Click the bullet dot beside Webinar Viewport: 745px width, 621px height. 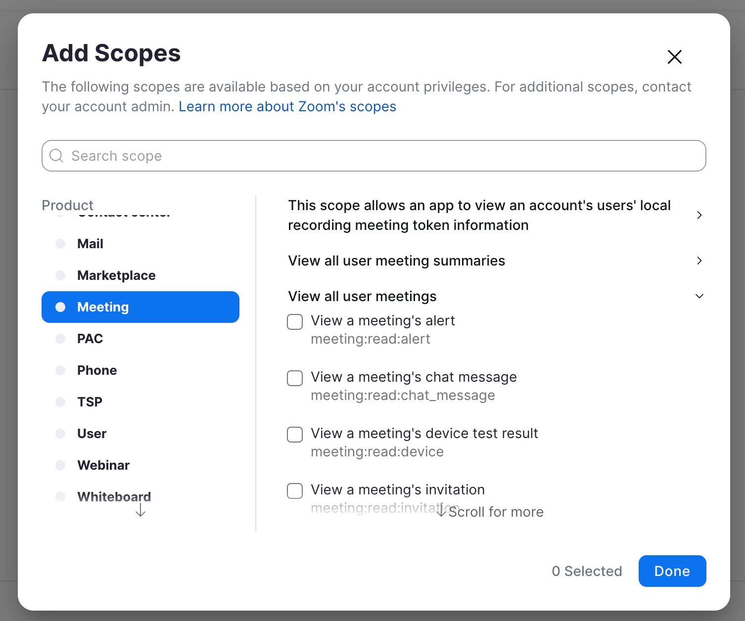[60, 465]
